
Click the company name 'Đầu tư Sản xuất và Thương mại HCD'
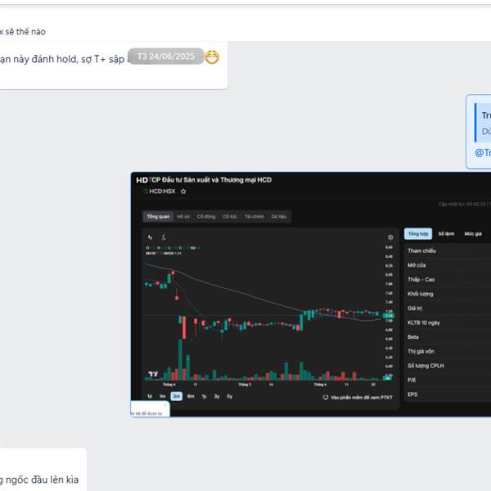(x=217, y=180)
